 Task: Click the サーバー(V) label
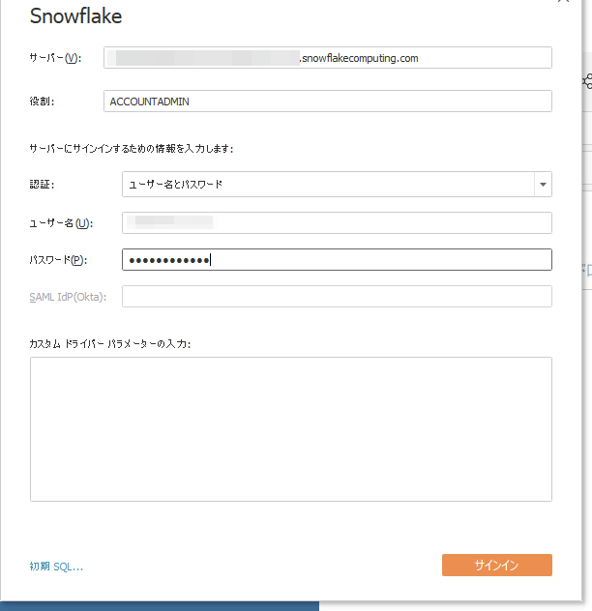[55, 58]
